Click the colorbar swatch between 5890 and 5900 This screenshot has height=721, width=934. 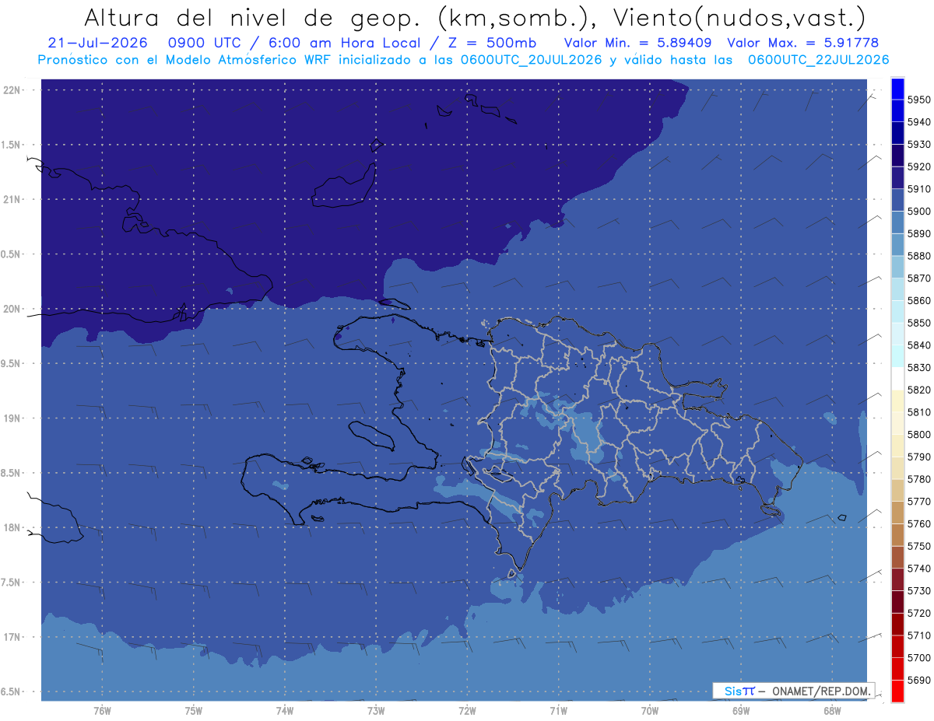[x=897, y=222]
